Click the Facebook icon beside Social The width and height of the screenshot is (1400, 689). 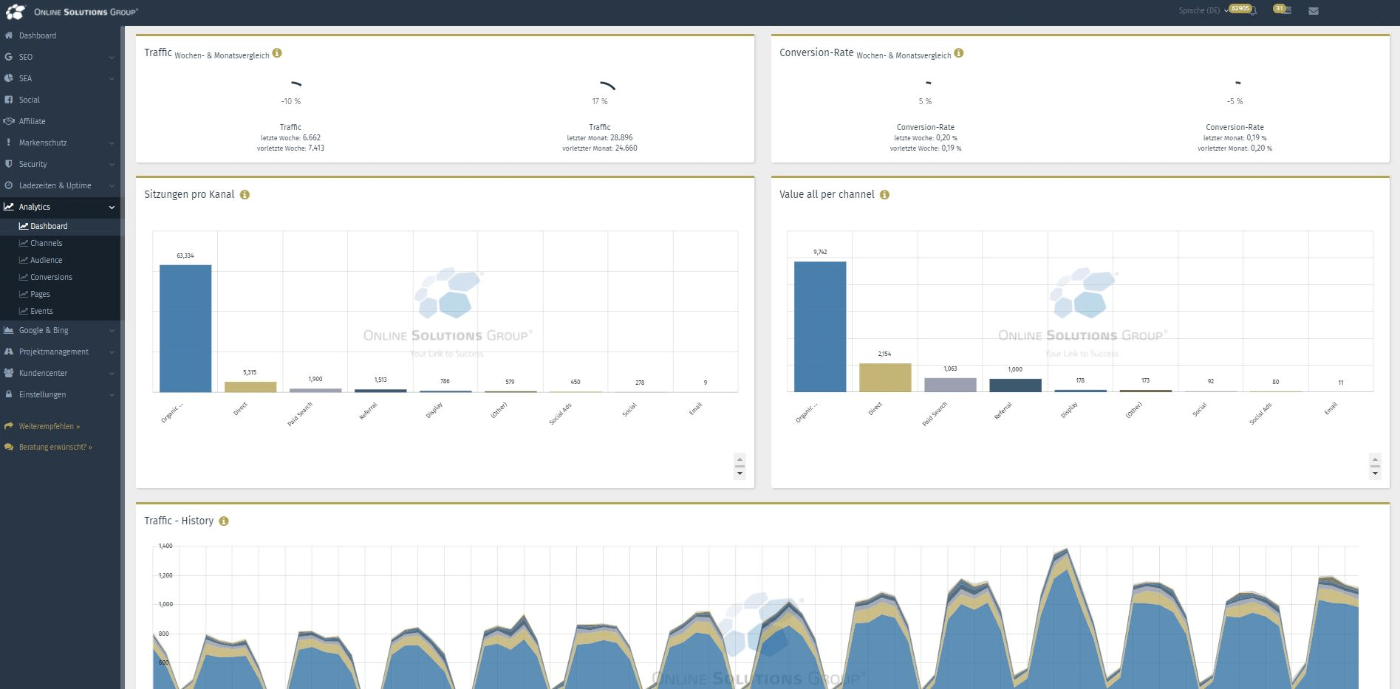click(x=9, y=100)
